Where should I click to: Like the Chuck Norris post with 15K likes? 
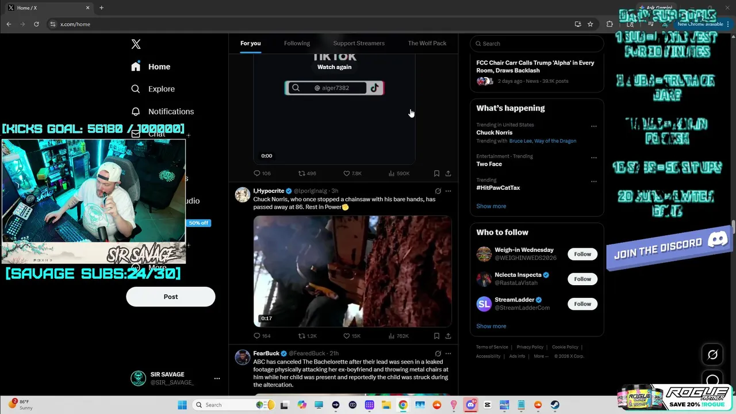click(x=351, y=336)
